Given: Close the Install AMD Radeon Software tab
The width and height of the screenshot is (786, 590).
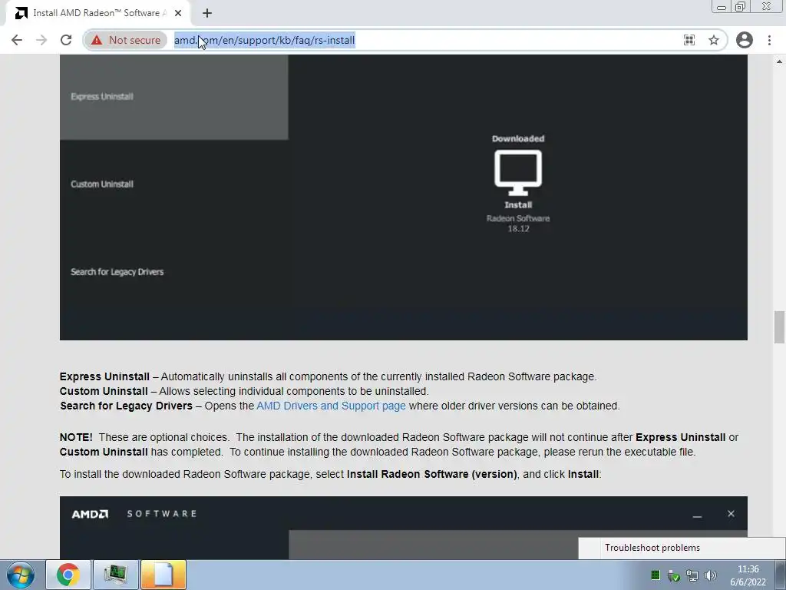Looking at the screenshot, I should pos(178,14).
